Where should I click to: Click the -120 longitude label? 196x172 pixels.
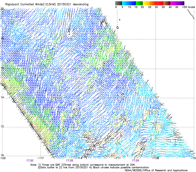coord(3,158)
